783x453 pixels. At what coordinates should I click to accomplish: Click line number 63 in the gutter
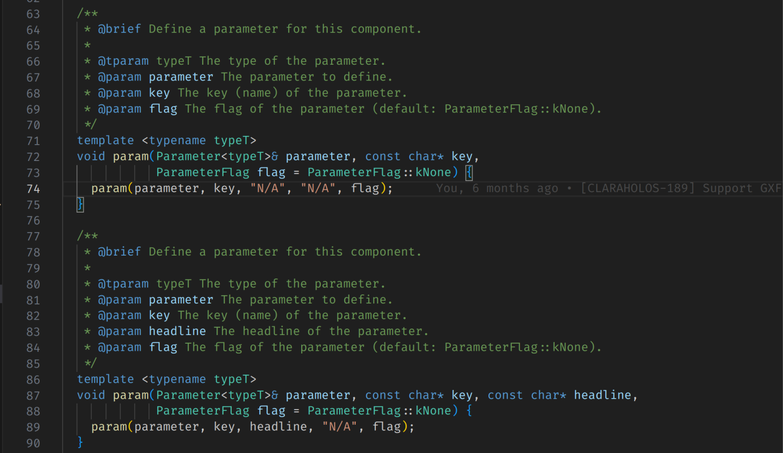coord(33,14)
